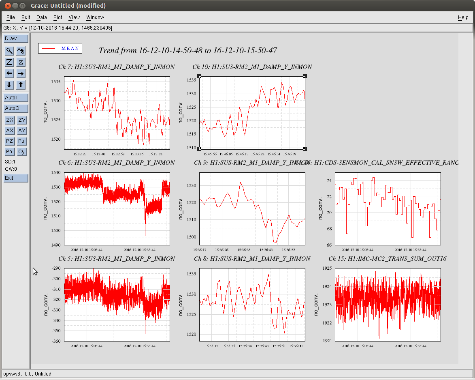Click the Pu push button
Screen dimensions: 475x380
tap(21, 141)
